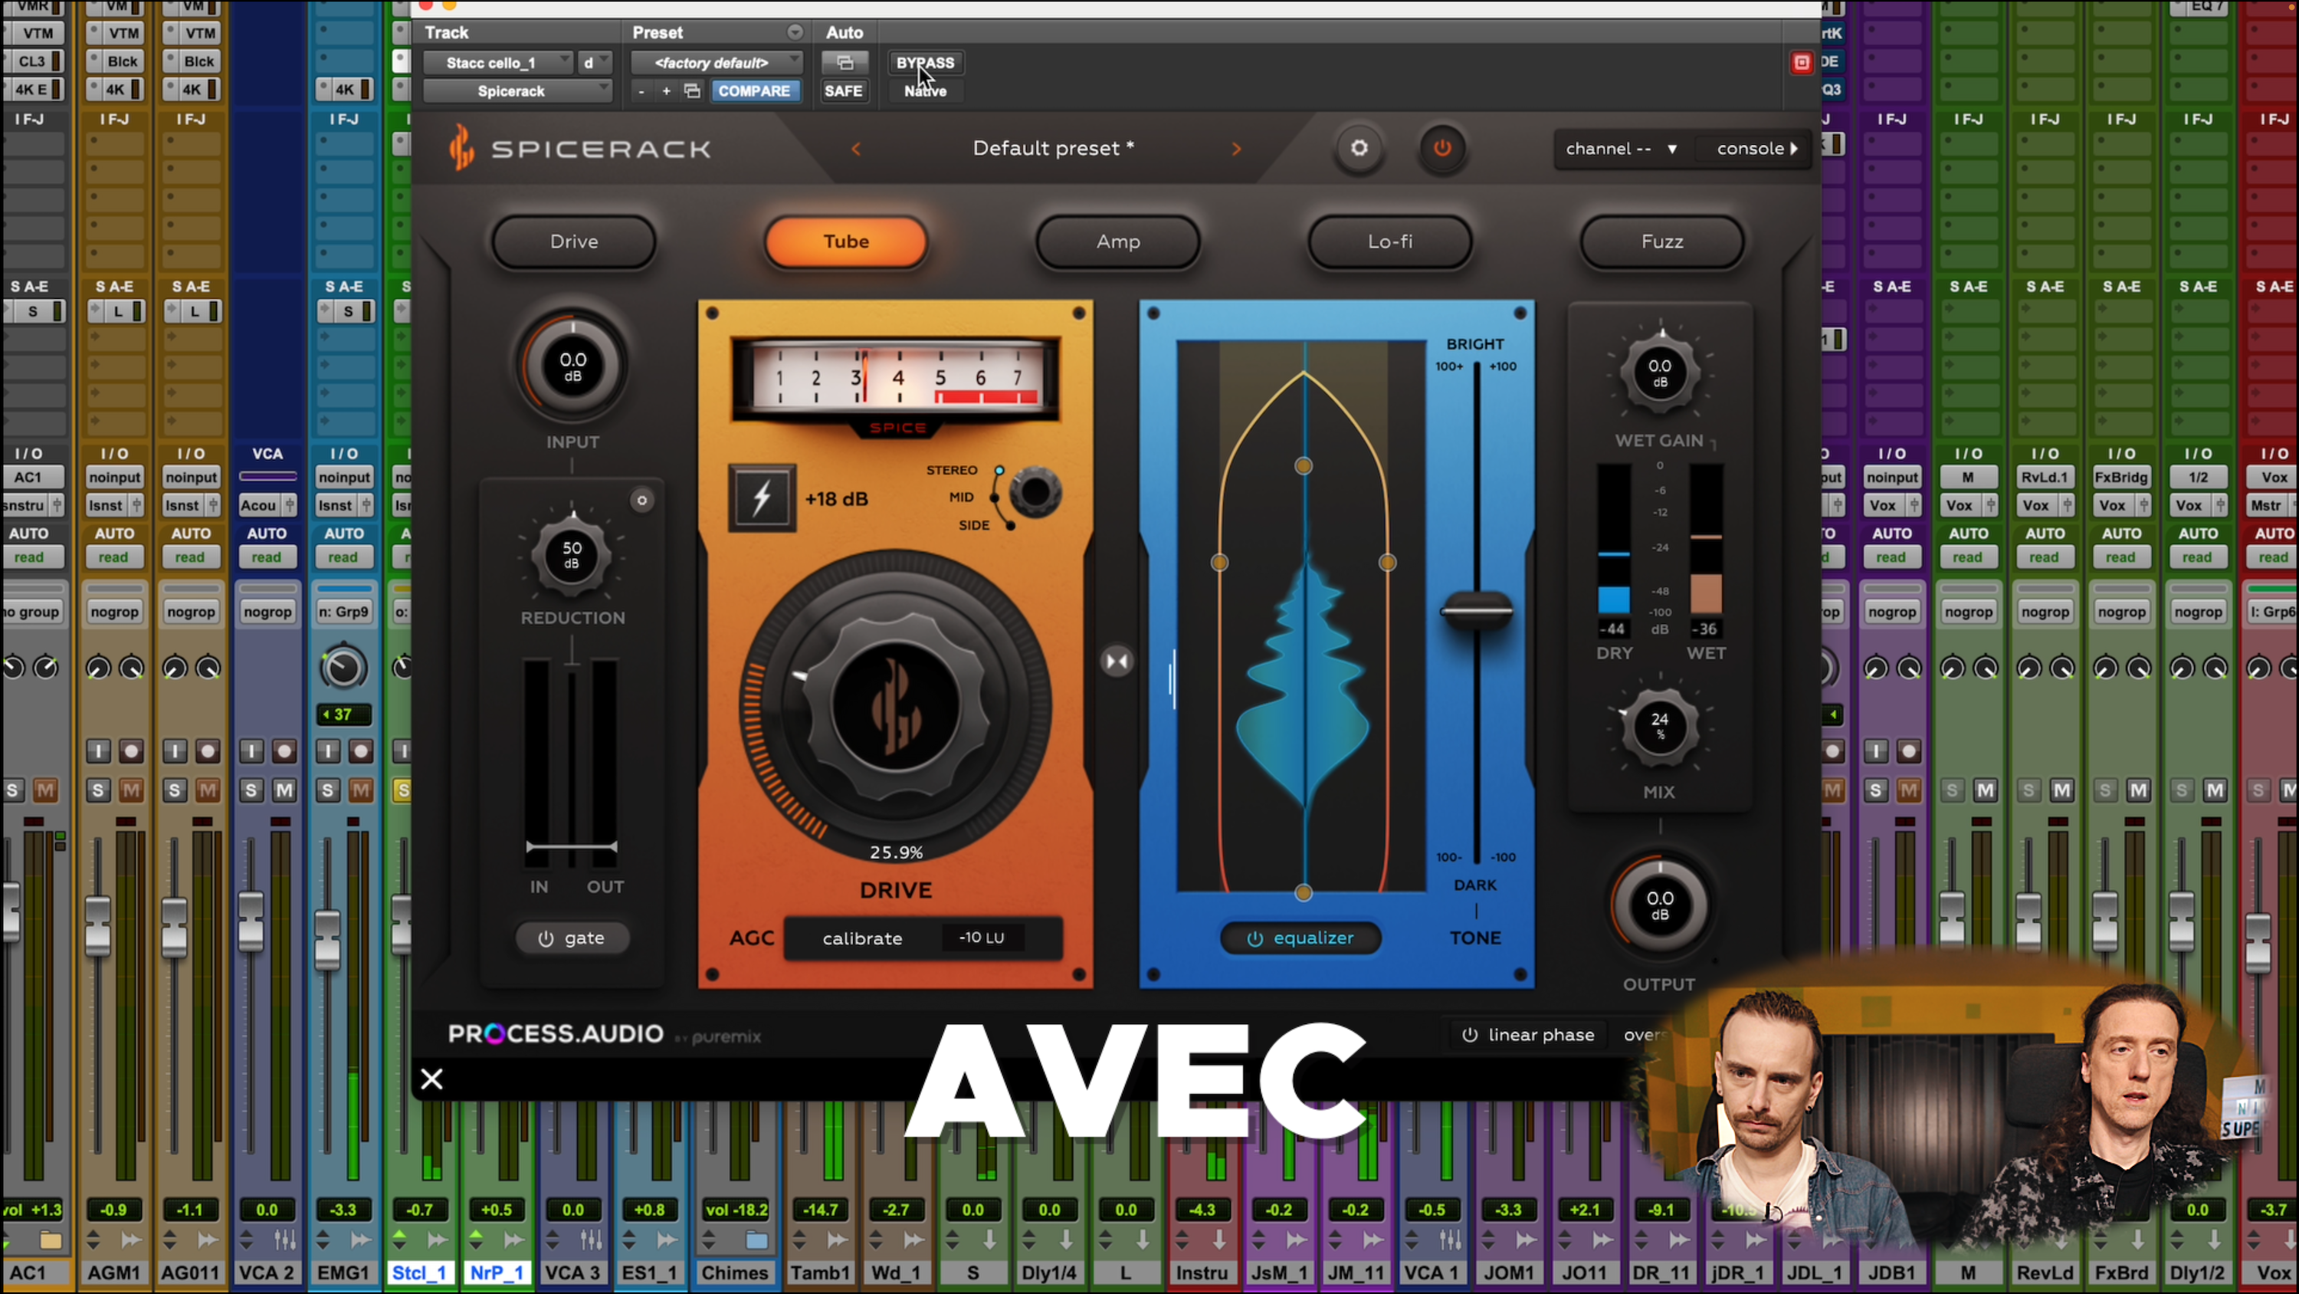Go to next preset arrow
This screenshot has width=2299, height=1294.
pos(1236,149)
